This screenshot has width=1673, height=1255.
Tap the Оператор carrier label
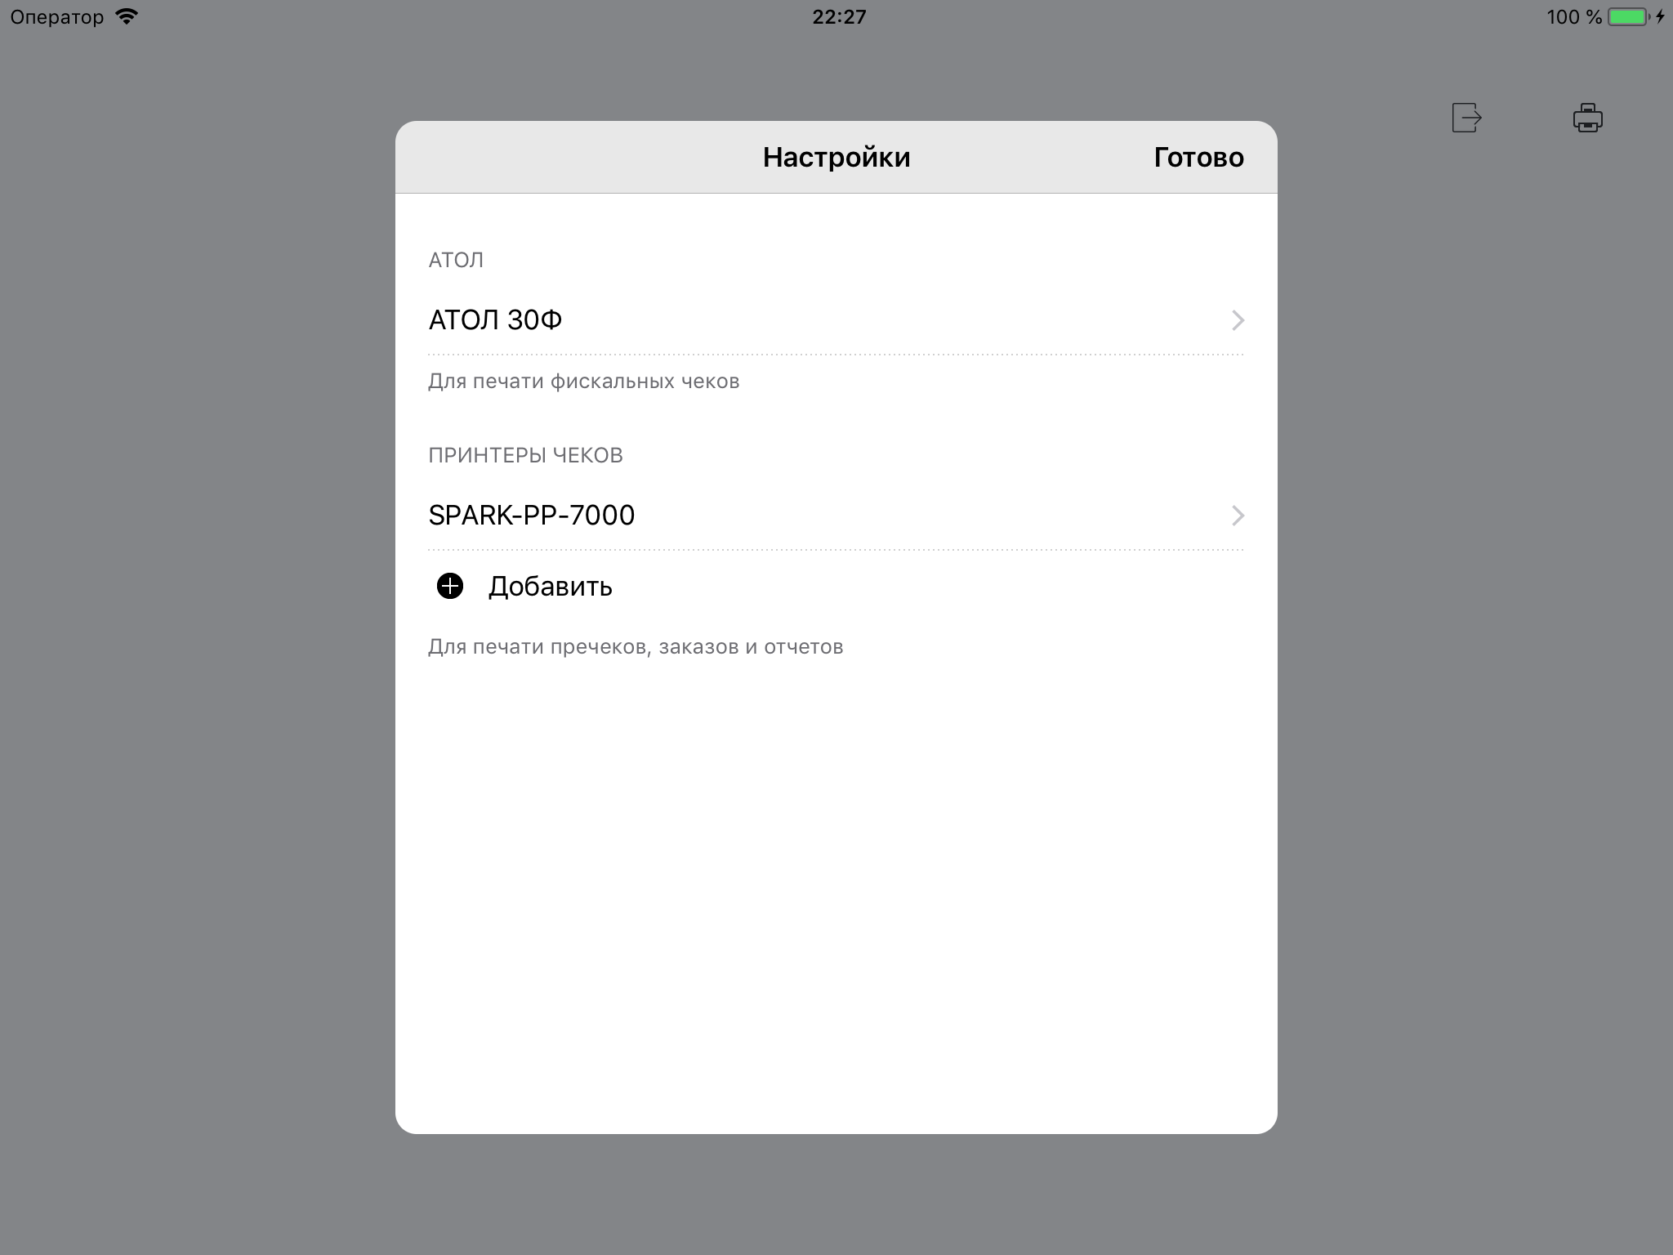pos(57,16)
